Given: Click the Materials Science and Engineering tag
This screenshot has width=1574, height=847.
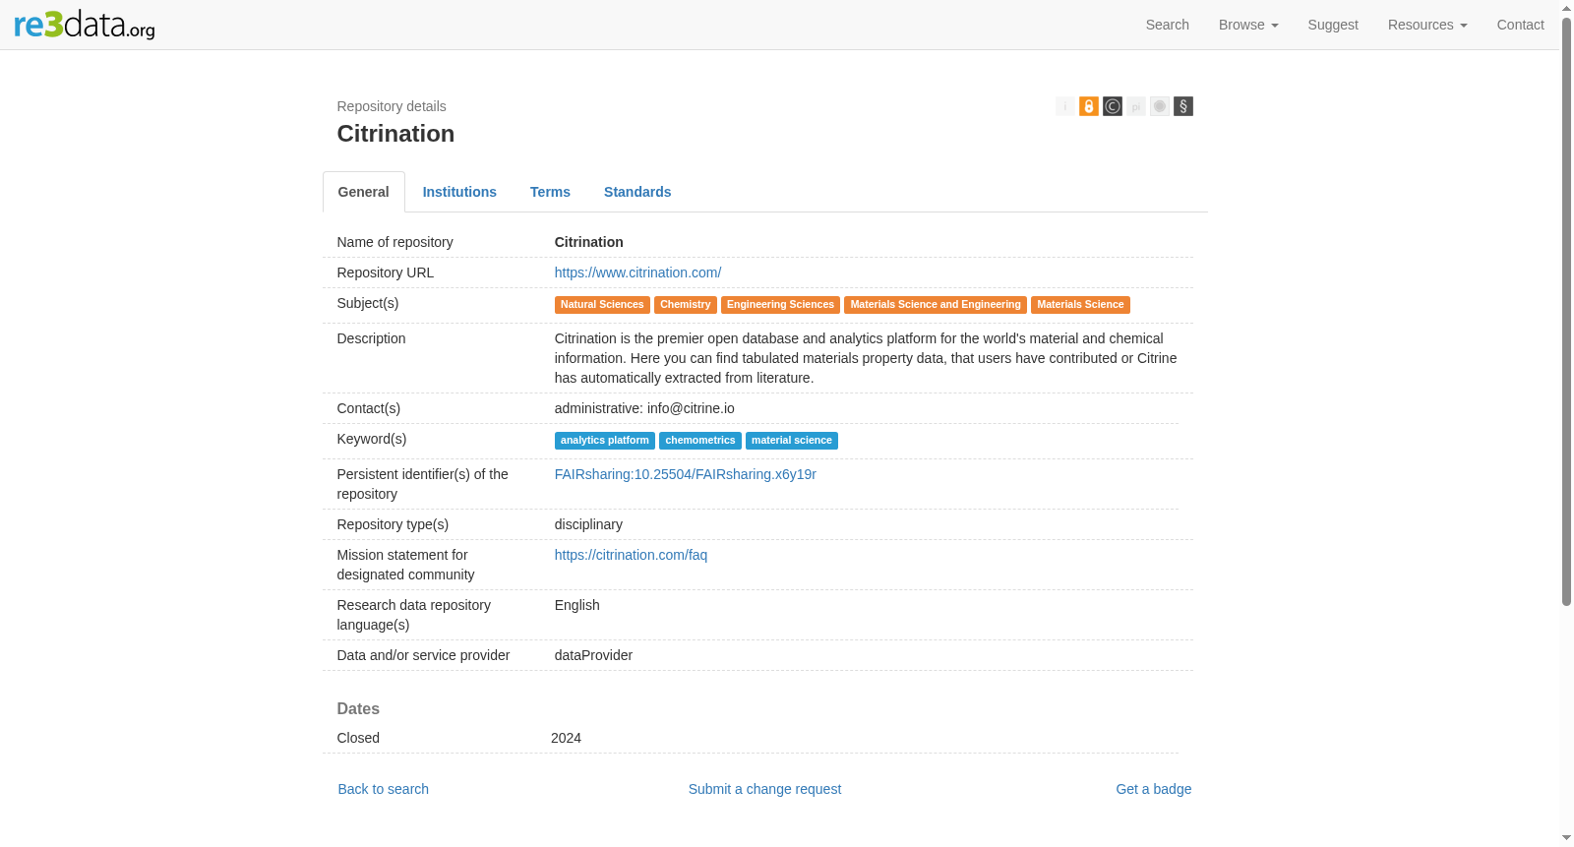Looking at the screenshot, I should (936, 305).
